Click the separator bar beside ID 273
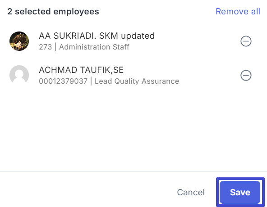This screenshot has width=267, height=207. (55, 47)
